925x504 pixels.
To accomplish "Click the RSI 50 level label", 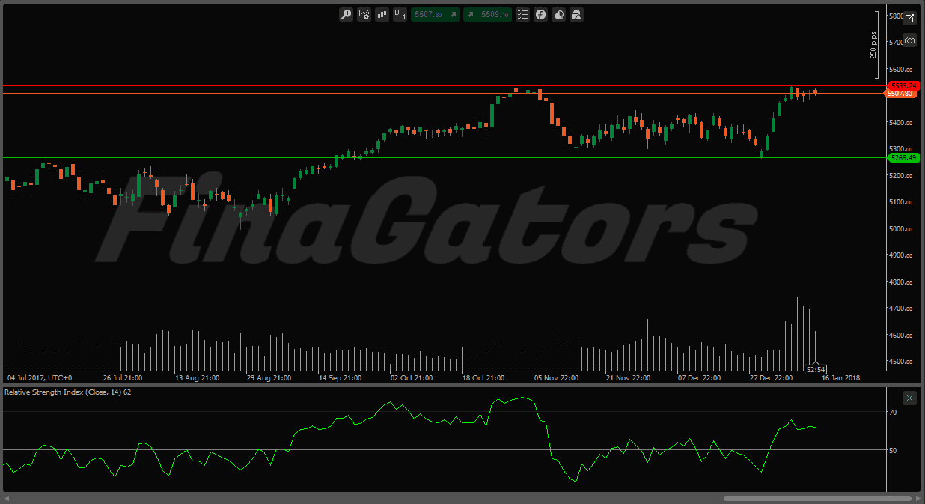I will coord(893,450).
